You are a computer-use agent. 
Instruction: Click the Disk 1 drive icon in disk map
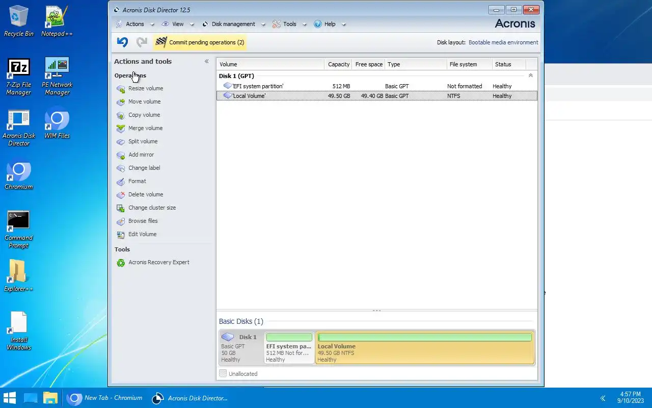point(228,337)
